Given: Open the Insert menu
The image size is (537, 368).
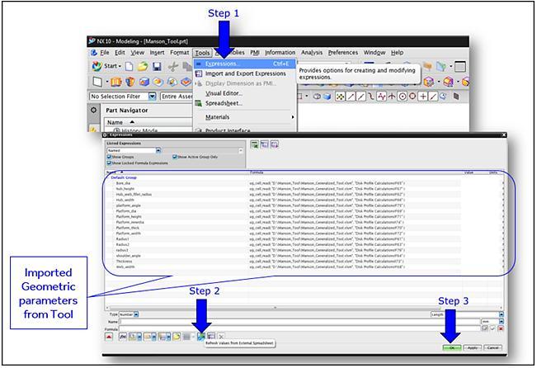Looking at the screenshot, I should point(158,53).
